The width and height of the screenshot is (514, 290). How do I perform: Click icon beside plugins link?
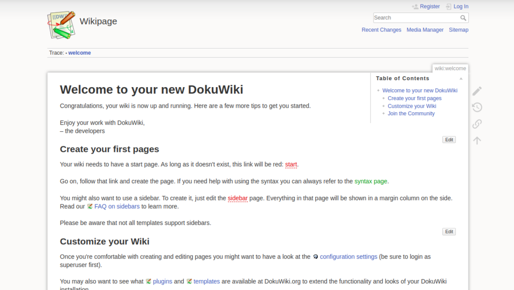point(149,281)
